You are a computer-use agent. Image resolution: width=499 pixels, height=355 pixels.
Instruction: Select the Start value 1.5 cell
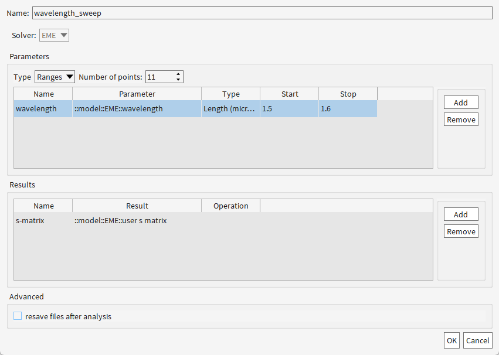(289, 109)
